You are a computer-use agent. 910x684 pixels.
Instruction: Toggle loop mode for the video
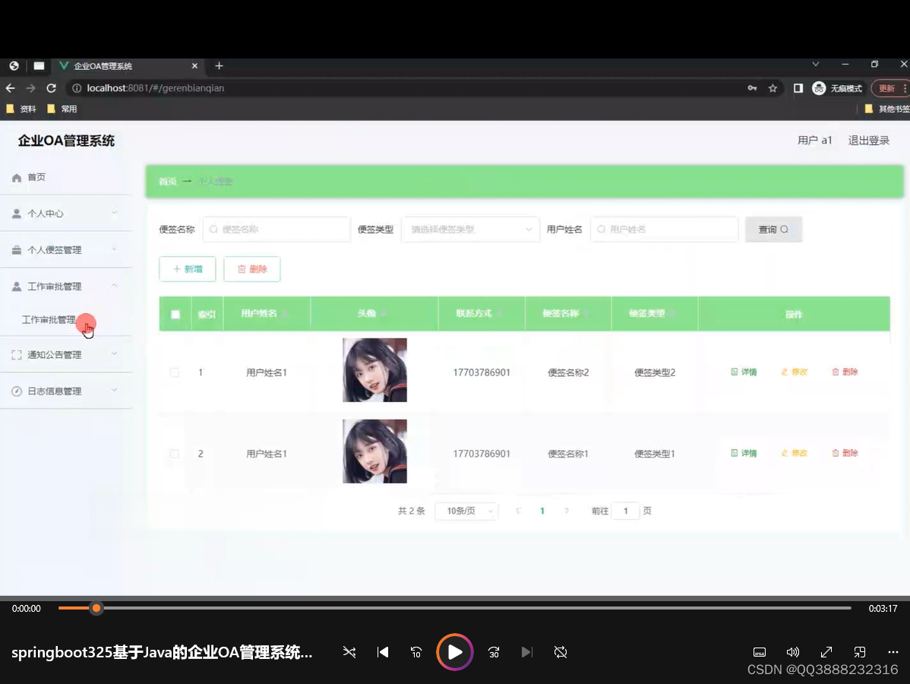point(560,652)
